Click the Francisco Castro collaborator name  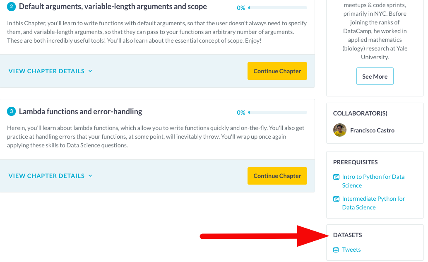[372, 130]
